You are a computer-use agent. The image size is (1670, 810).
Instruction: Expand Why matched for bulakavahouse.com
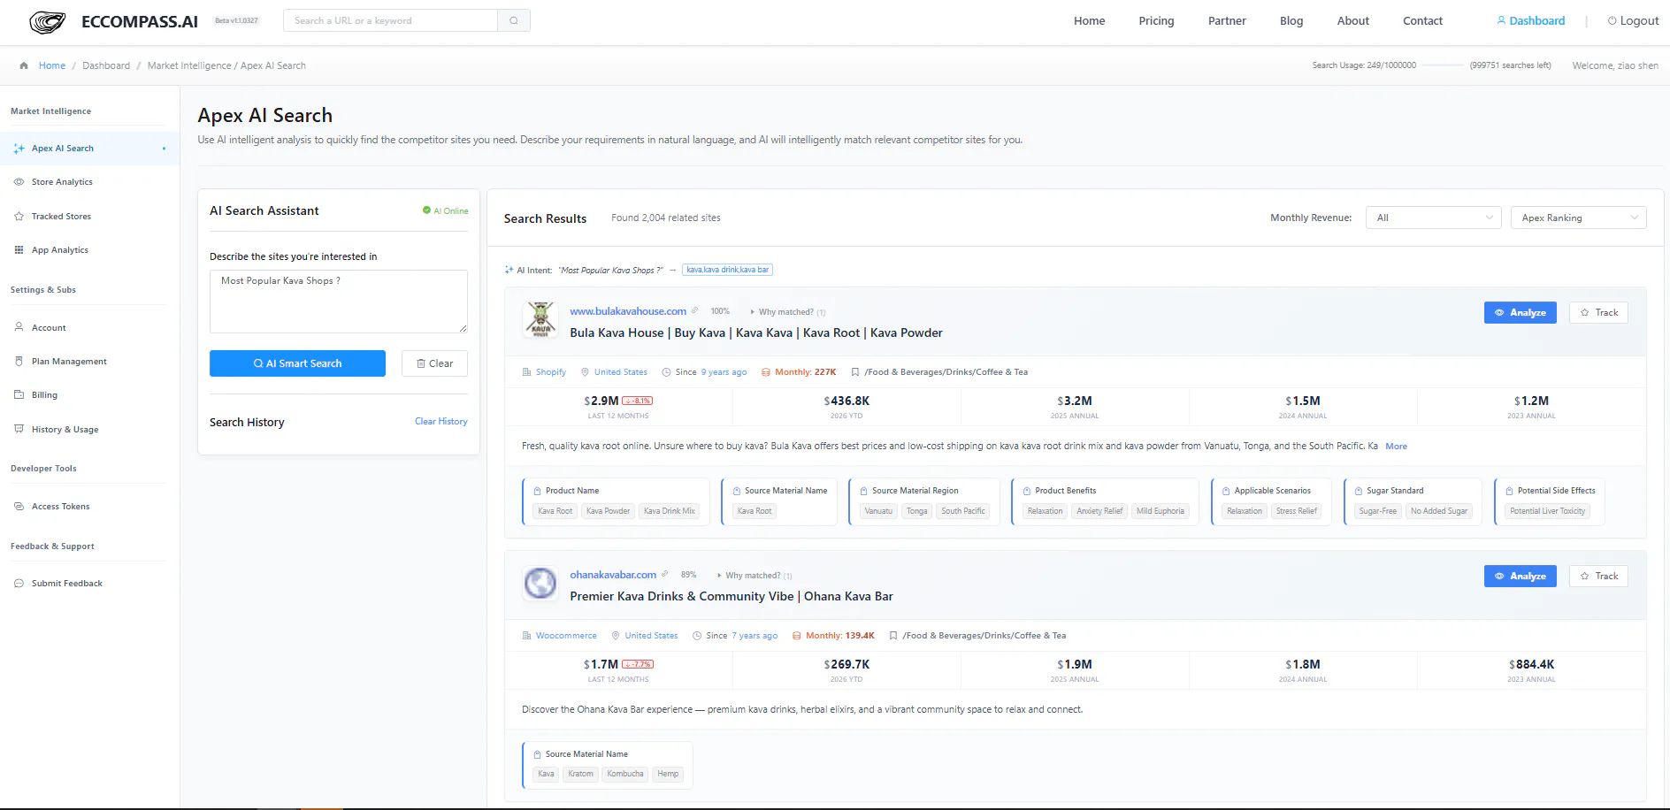pos(787,312)
